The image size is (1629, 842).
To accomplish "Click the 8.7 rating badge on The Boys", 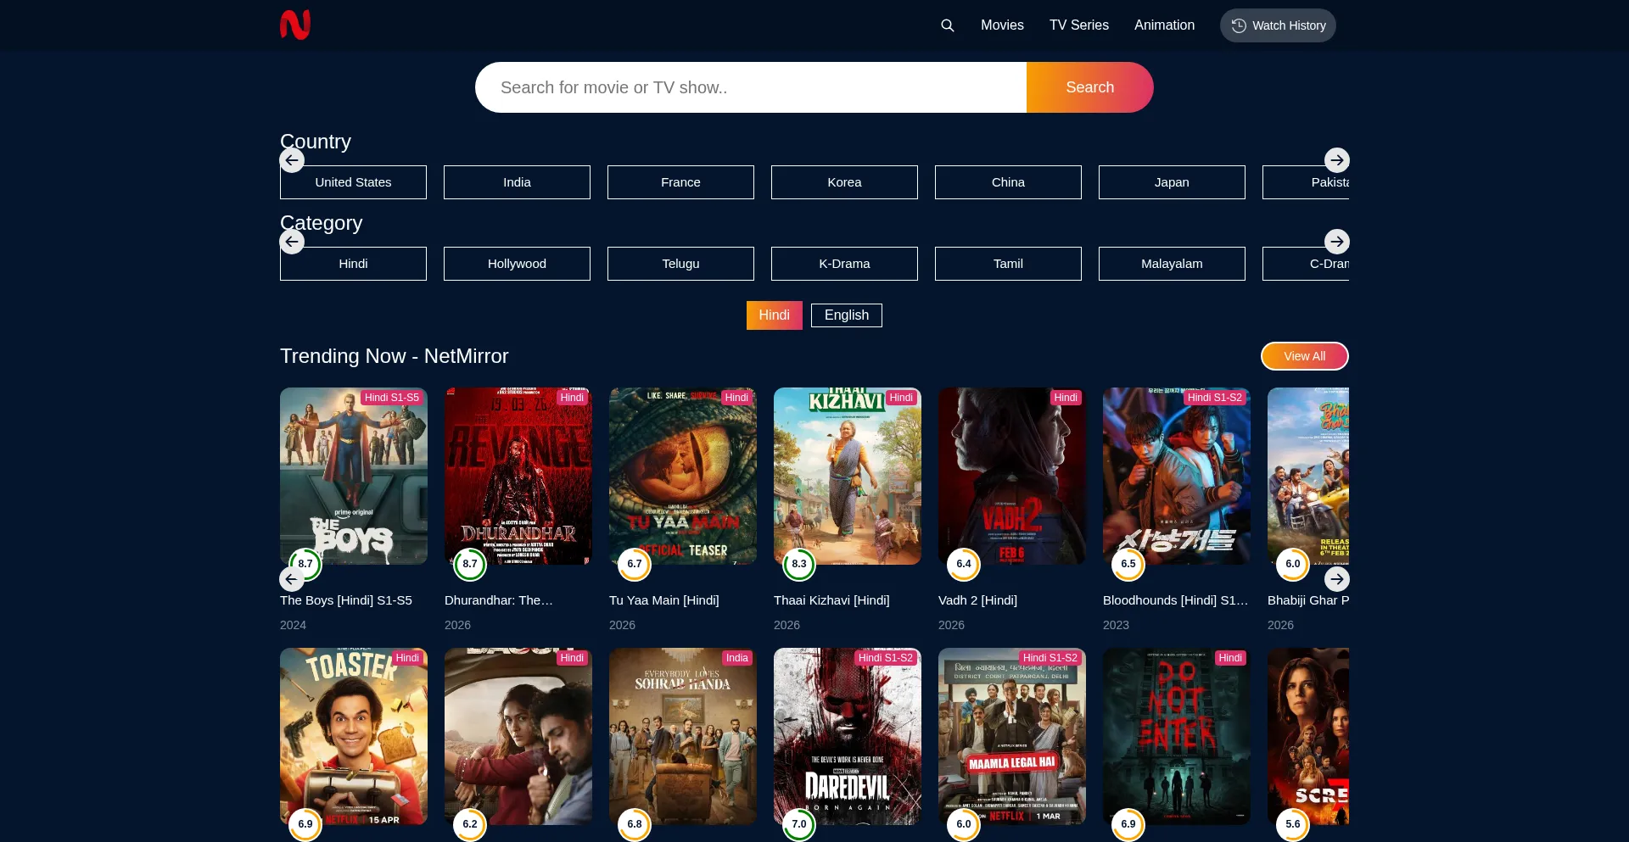I will click(x=305, y=564).
